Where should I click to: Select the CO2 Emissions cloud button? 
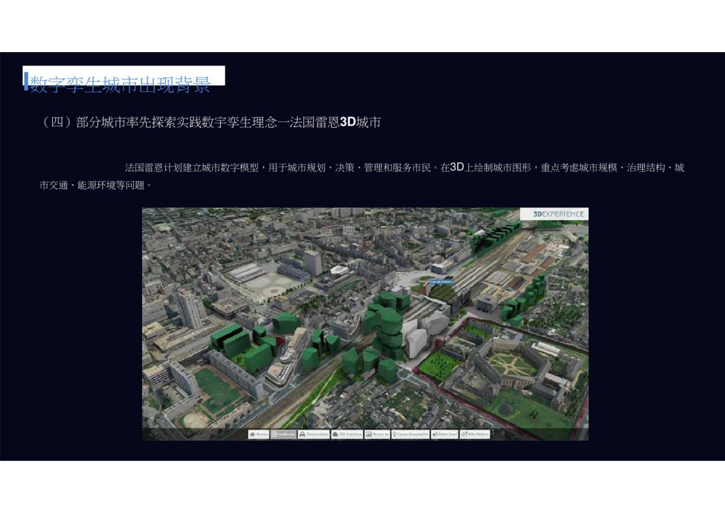click(x=347, y=434)
